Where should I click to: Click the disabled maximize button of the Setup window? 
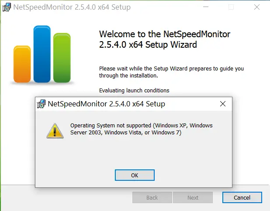point(231,7)
